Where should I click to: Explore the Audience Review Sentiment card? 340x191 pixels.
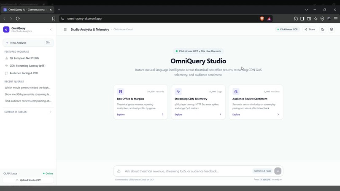click(236, 114)
